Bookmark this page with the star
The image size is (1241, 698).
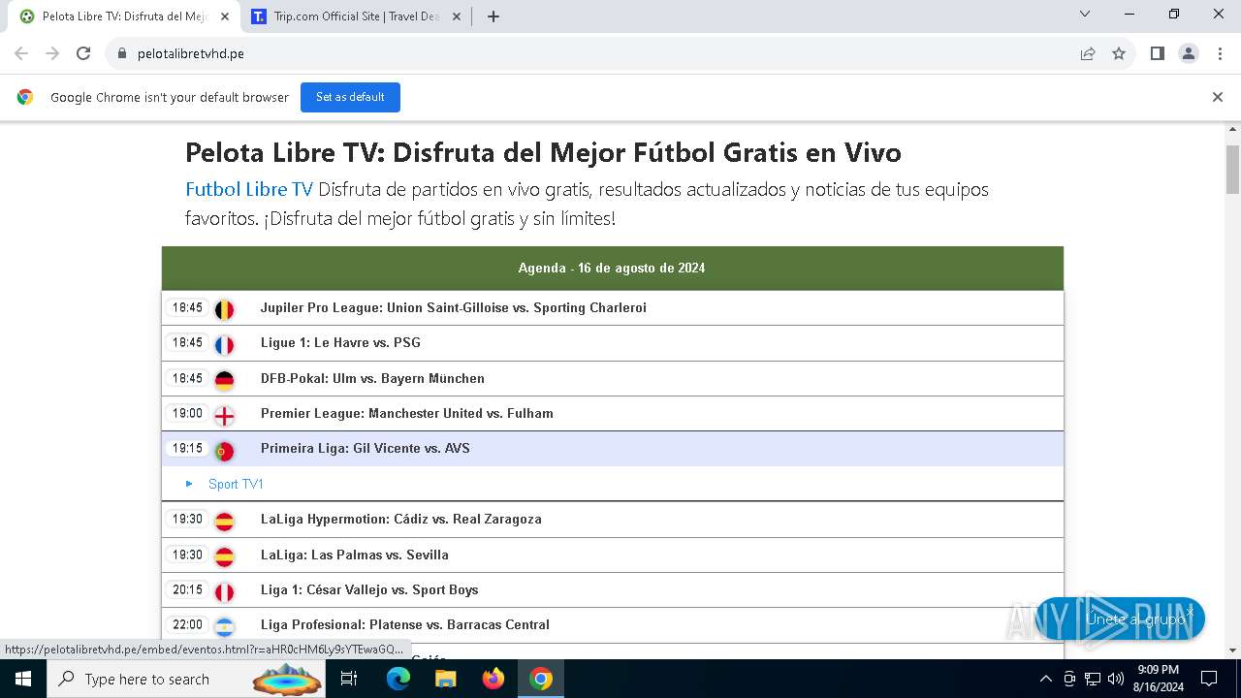coord(1119,53)
